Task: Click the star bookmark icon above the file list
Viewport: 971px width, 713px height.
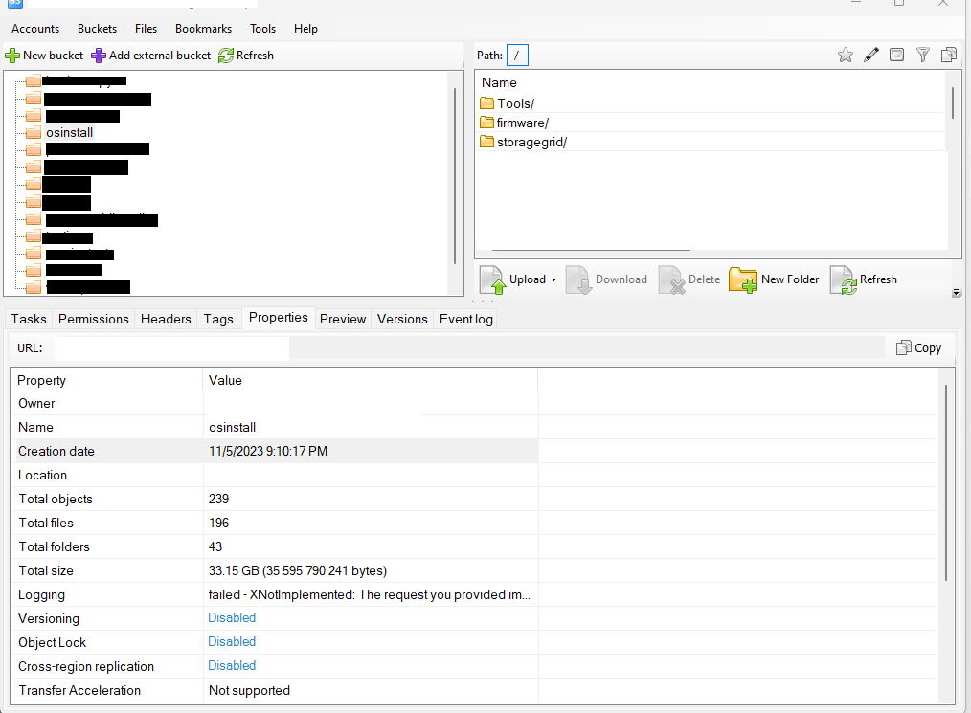Action: (x=846, y=55)
